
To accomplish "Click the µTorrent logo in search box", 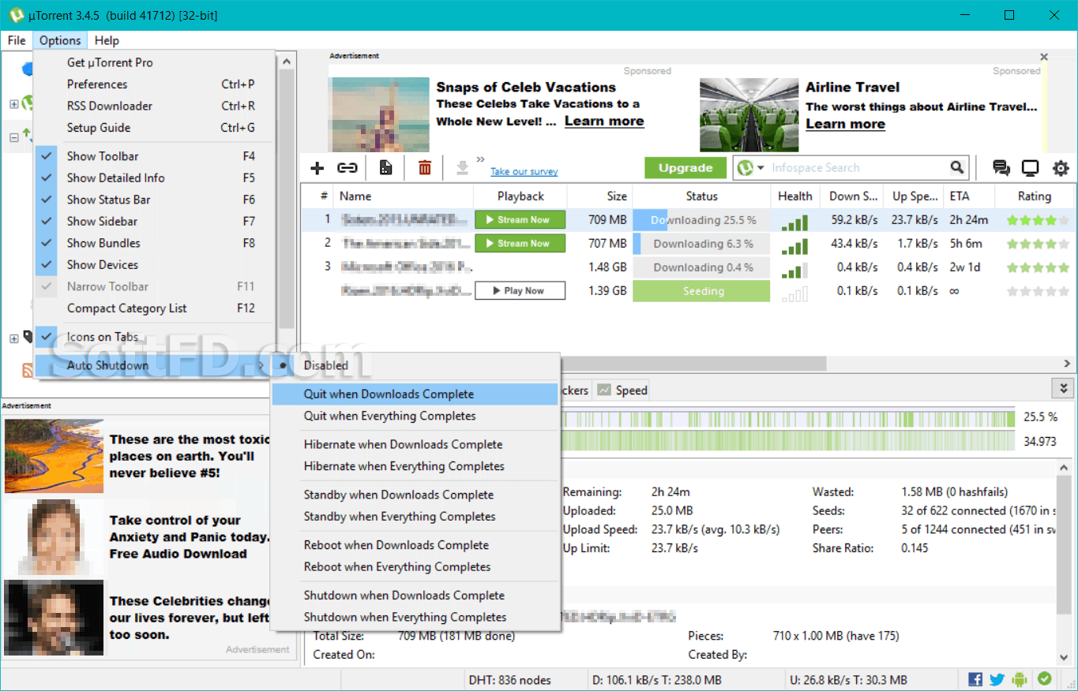I will (x=745, y=167).
